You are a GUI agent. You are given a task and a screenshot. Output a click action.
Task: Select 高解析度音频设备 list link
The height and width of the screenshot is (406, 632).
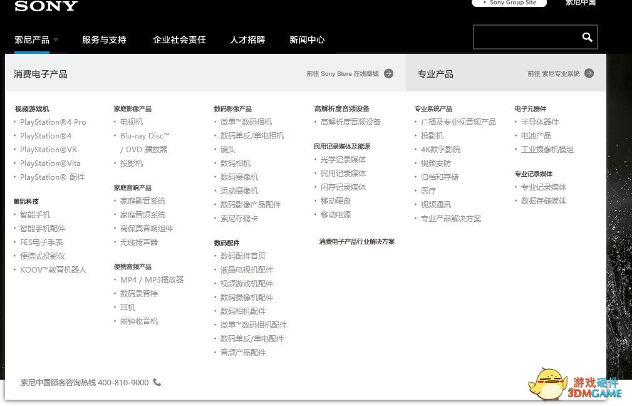click(x=350, y=122)
